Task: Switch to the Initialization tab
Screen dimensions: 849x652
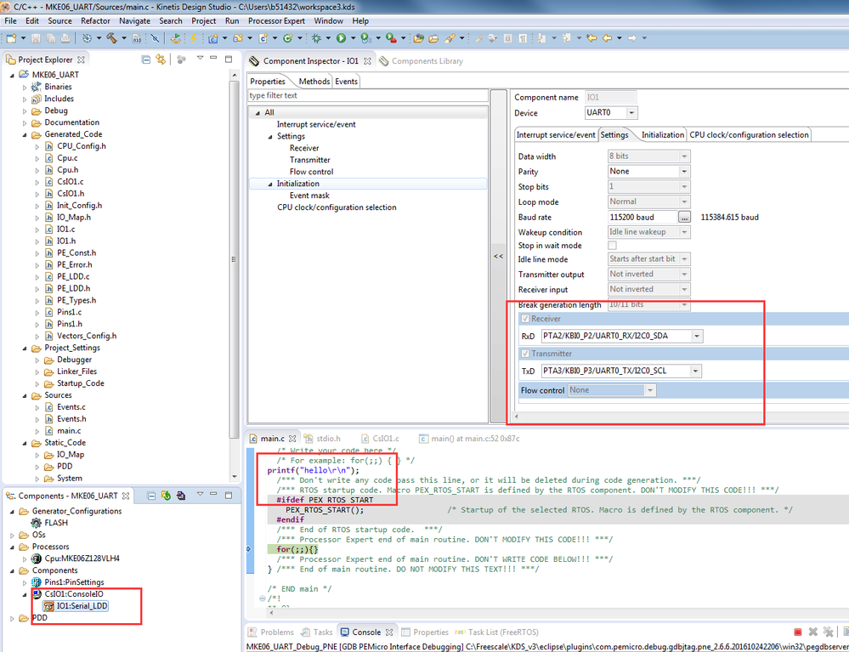Action: [663, 135]
